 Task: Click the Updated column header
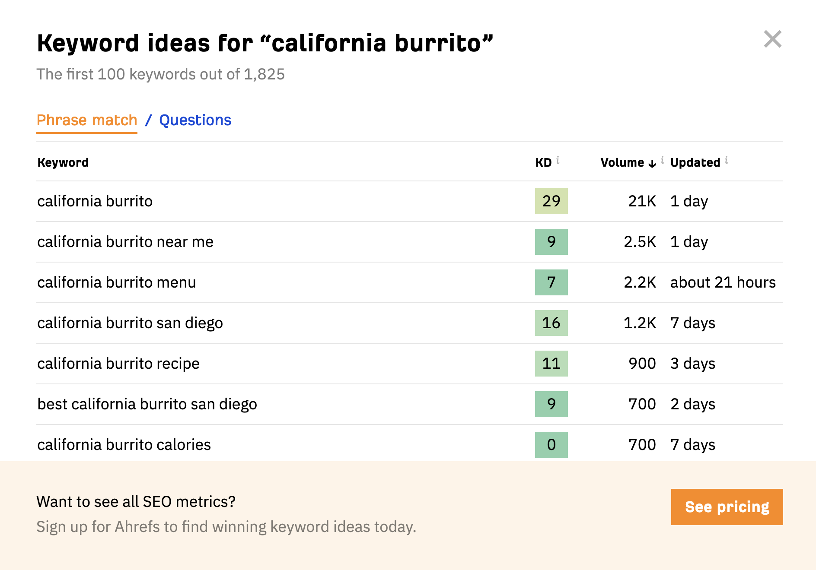pos(695,163)
